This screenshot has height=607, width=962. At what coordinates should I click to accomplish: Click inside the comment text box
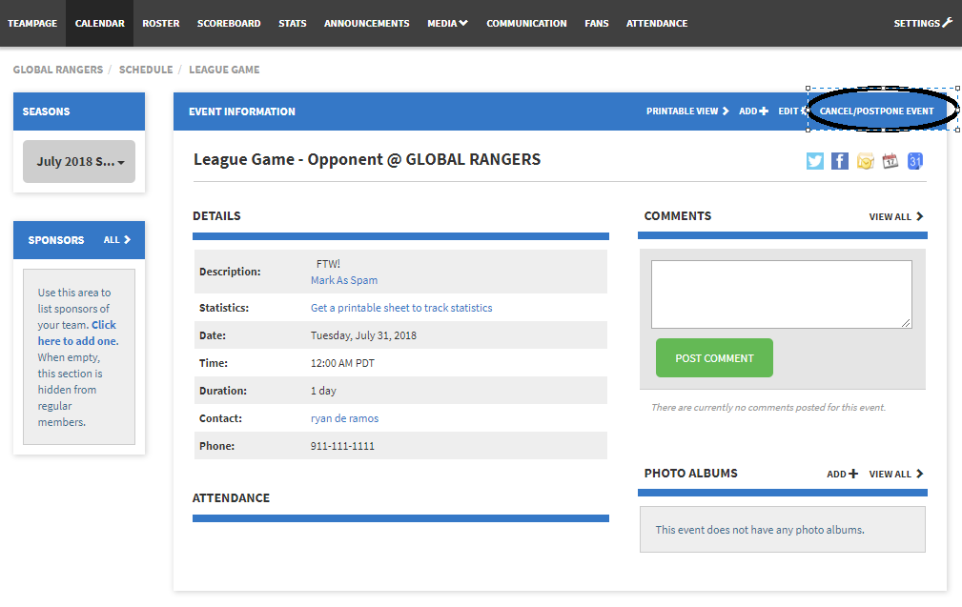[x=781, y=294]
